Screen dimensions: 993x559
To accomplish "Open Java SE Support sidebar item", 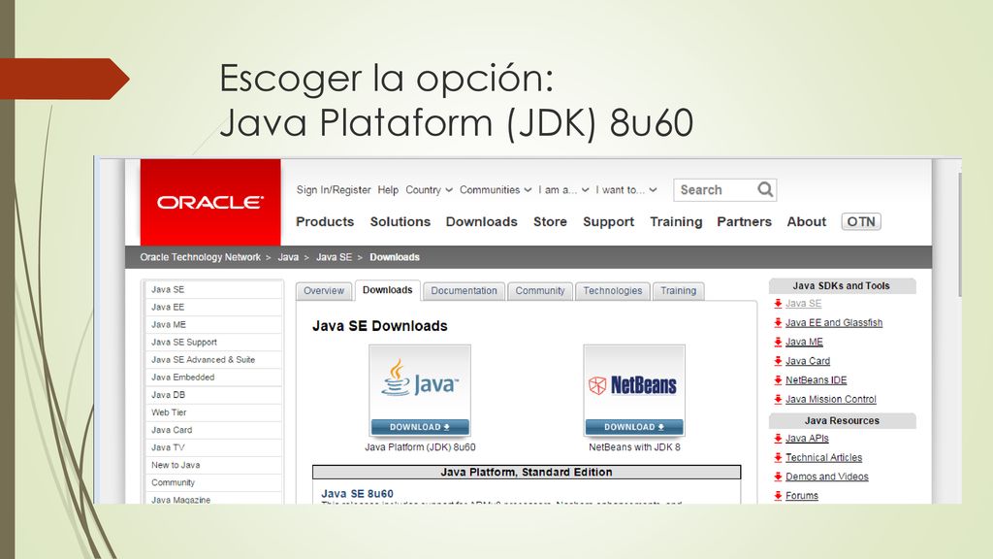I will pos(213,342).
